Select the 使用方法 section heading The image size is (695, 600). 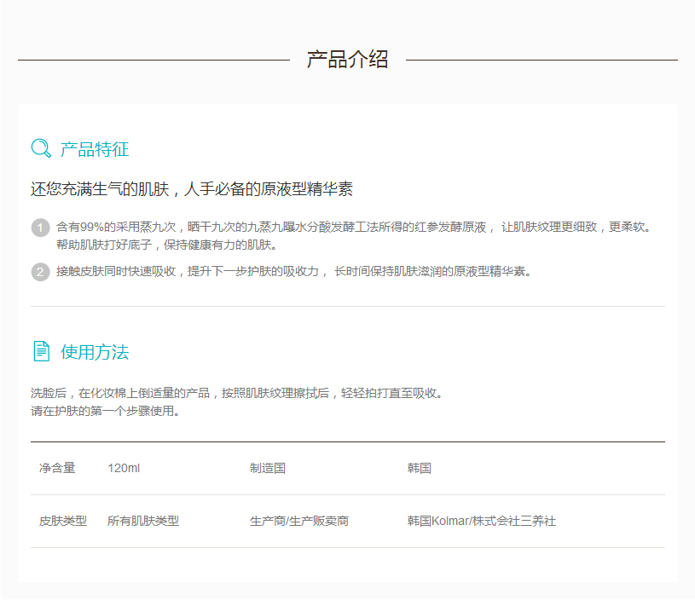point(95,352)
